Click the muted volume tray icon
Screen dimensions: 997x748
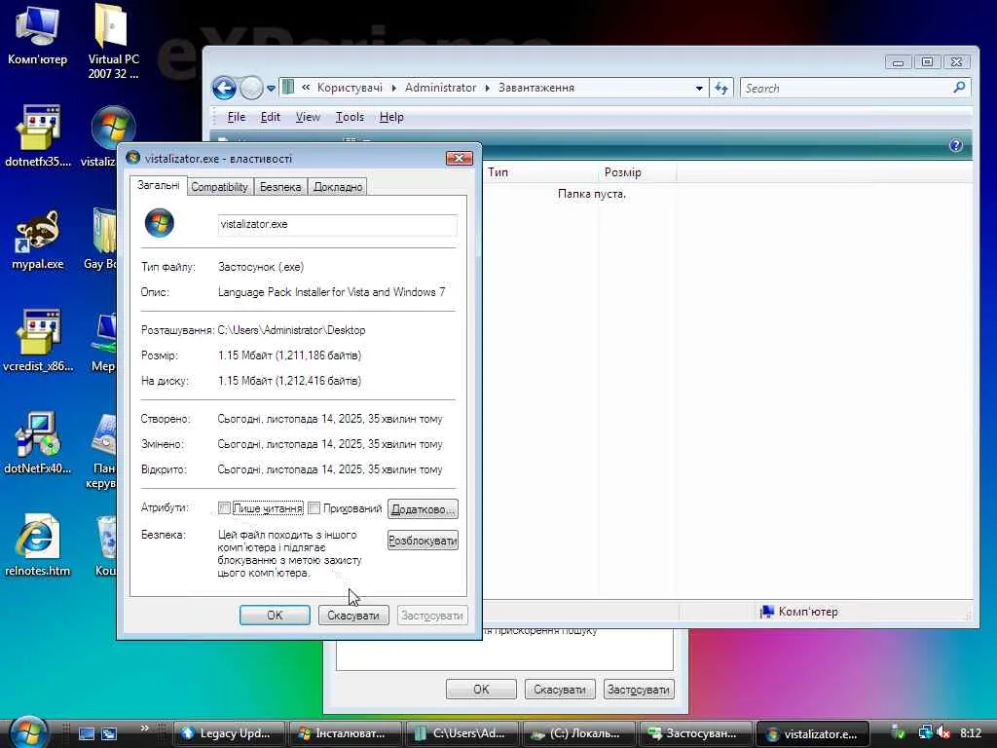click(943, 732)
